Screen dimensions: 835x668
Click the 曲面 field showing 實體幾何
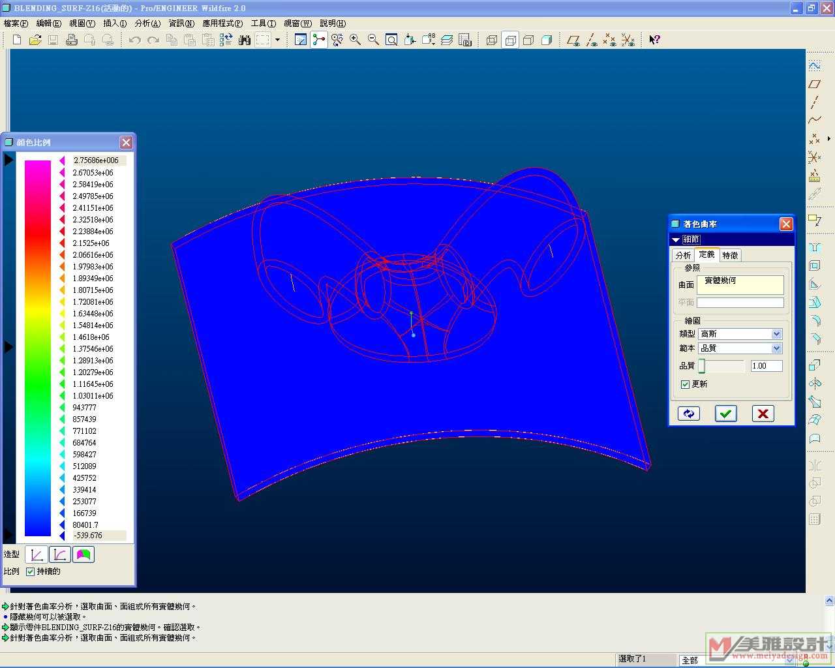(740, 284)
